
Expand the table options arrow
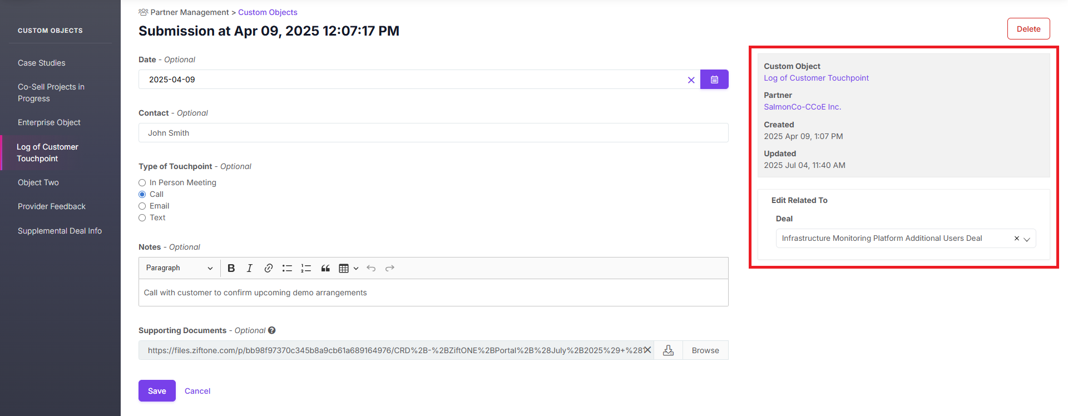pyautogui.click(x=356, y=268)
